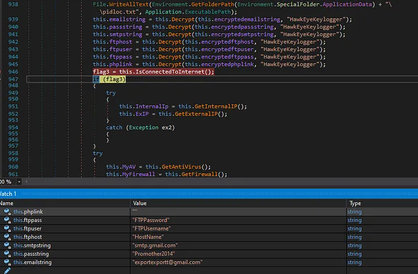Click GetAntiVirus method call on line 960
The image size is (418, 274).
pyautogui.click(x=182, y=167)
